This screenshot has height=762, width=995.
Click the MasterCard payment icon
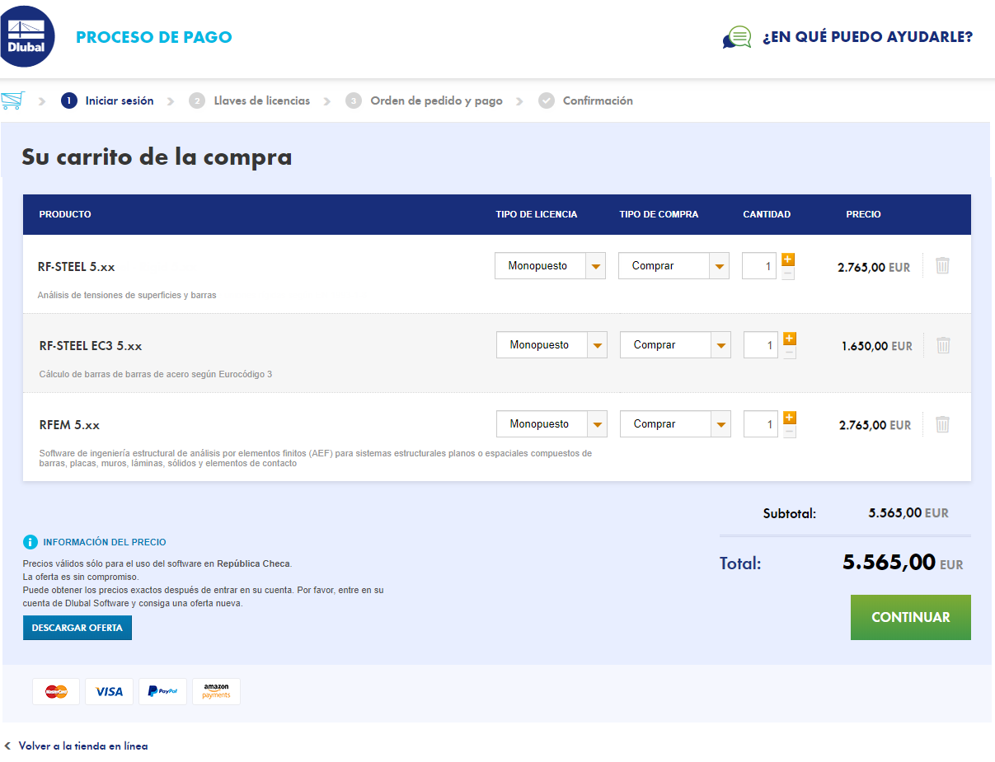[56, 691]
